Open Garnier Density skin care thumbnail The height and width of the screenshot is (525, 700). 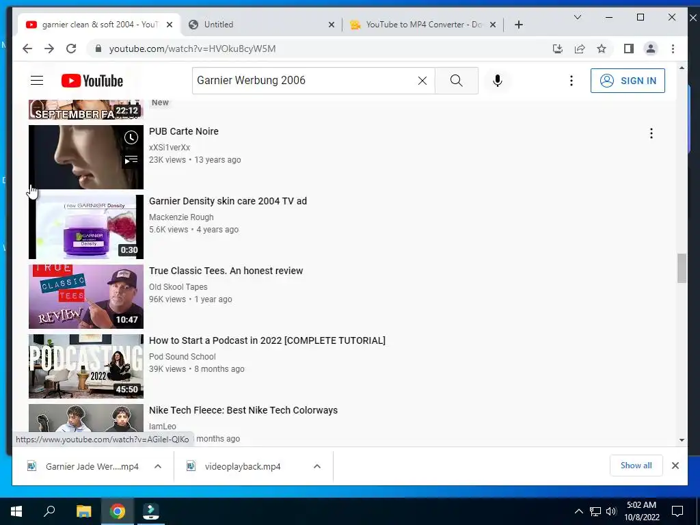(85, 227)
